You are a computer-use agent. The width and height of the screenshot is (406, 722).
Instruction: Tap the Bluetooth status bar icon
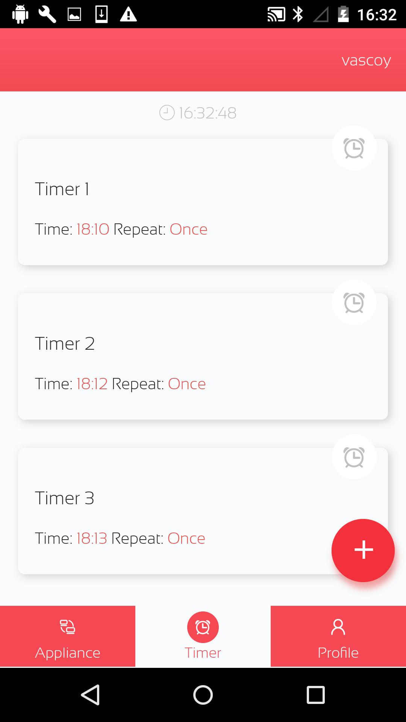coord(298,15)
